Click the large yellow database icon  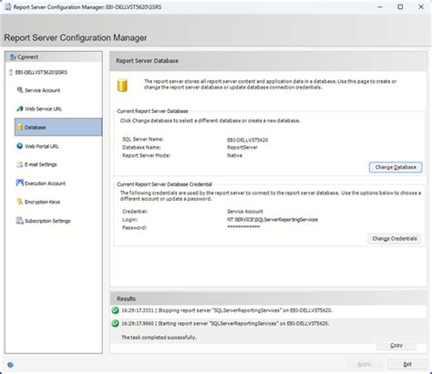[x=122, y=85]
